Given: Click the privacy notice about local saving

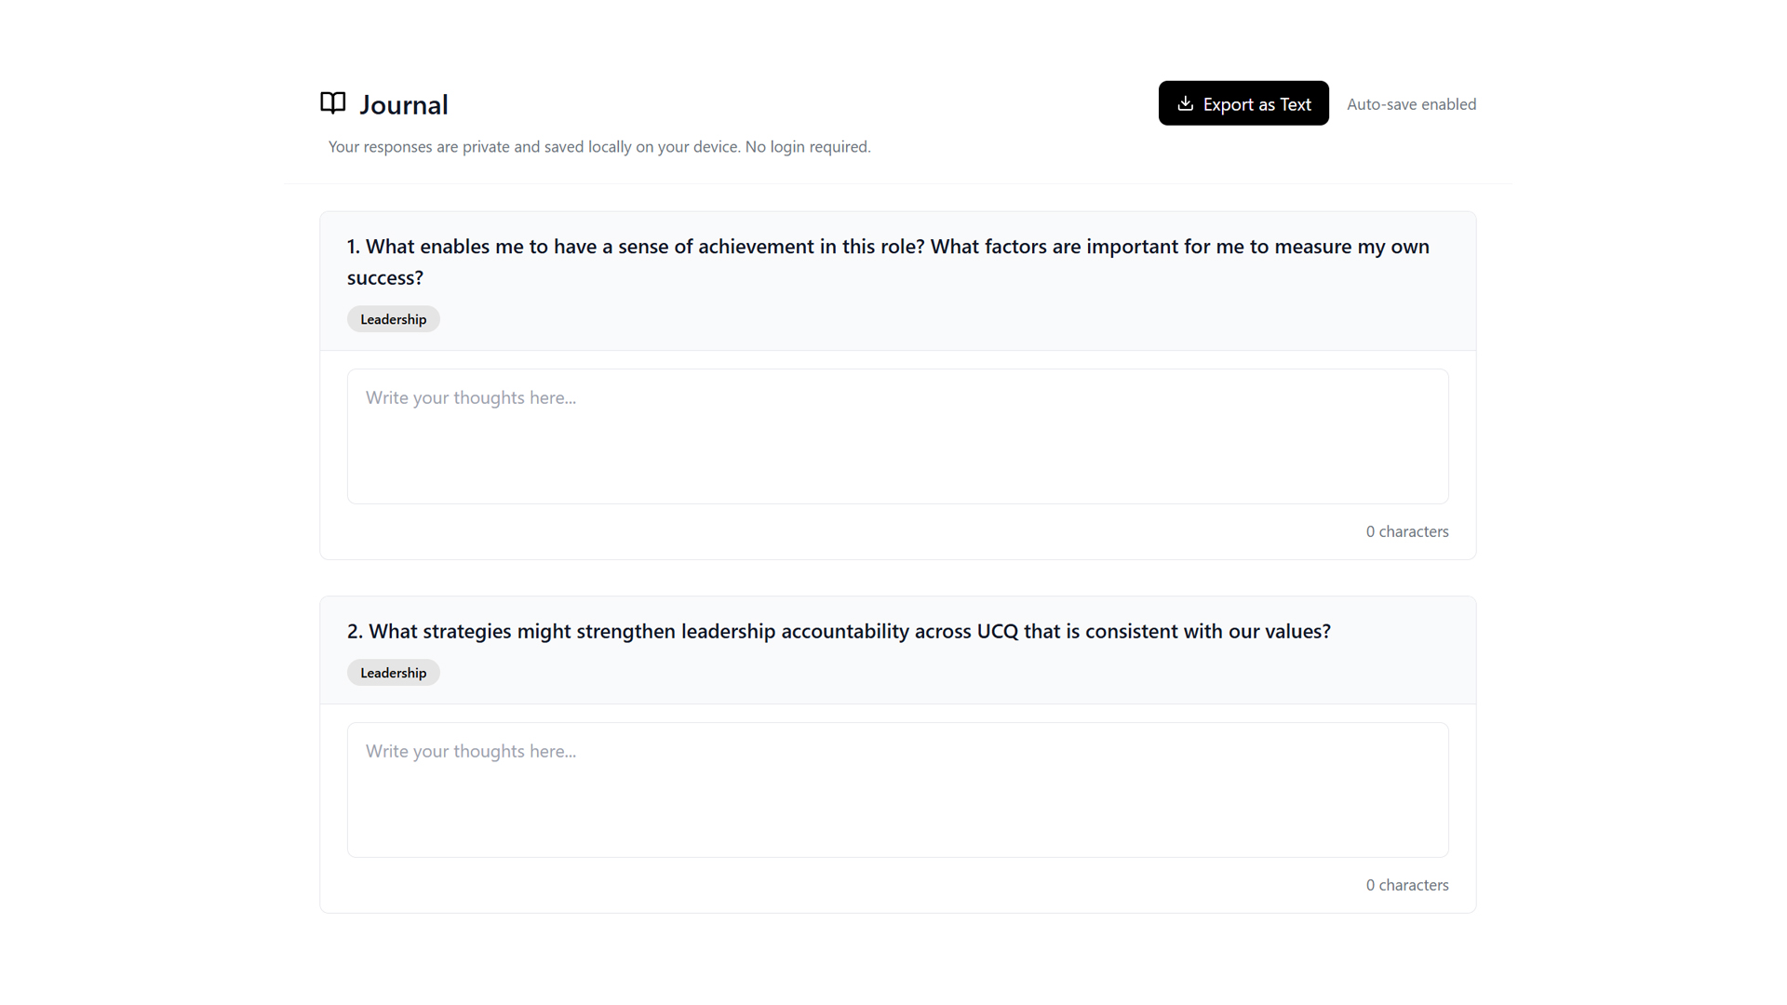Looking at the screenshot, I should click(599, 147).
